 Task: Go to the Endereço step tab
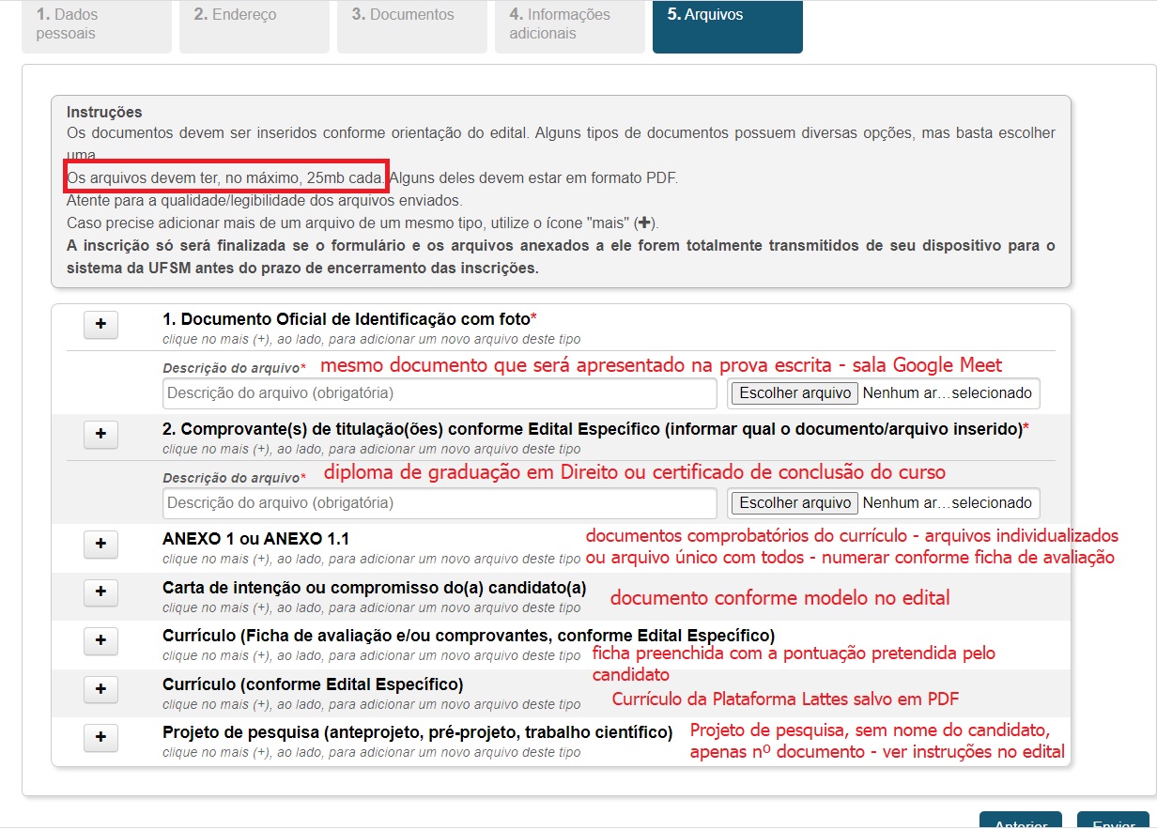pyautogui.click(x=255, y=25)
